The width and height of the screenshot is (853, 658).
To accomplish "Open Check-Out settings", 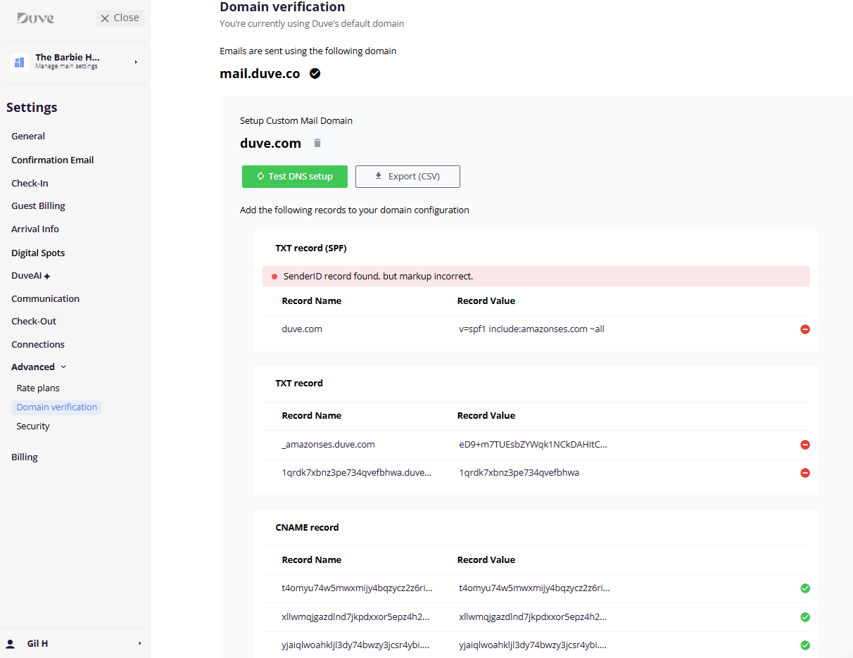I will click(34, 321).
